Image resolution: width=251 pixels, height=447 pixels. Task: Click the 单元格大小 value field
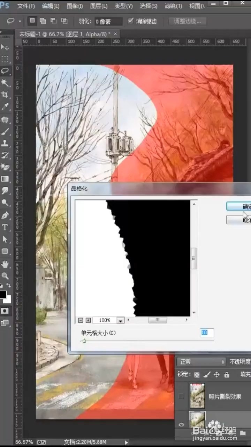point(207,333)
